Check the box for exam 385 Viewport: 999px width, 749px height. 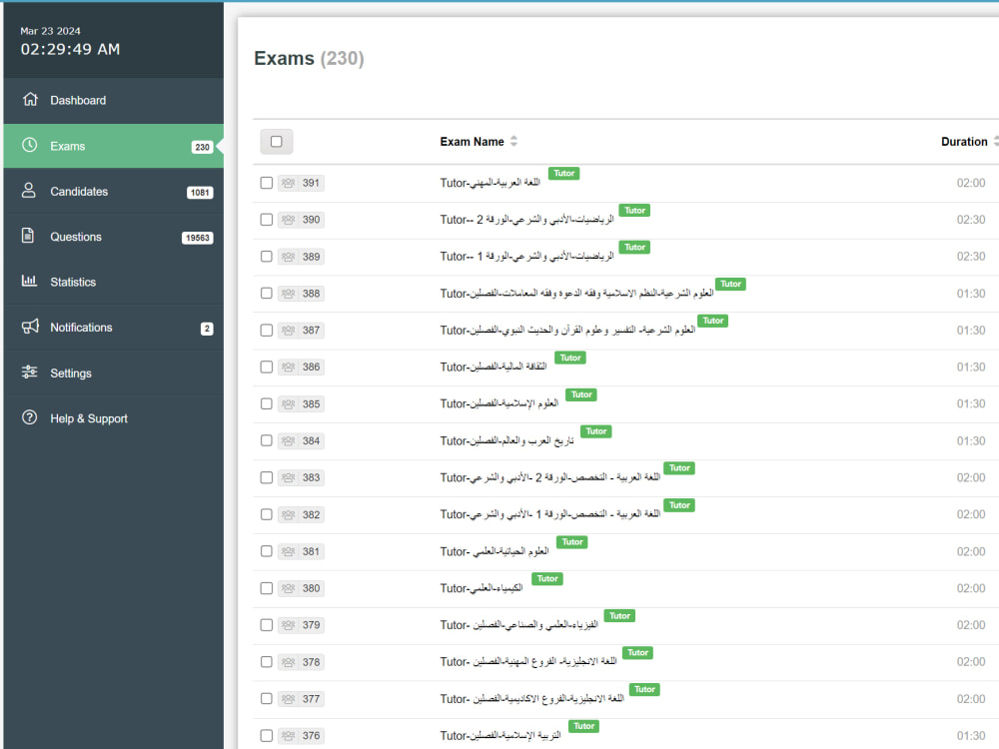click(267, 403)
